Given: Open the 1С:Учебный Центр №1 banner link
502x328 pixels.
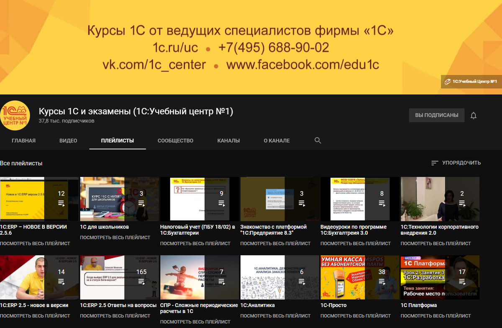Looking at the screenshot, I should tap(471, 82).
